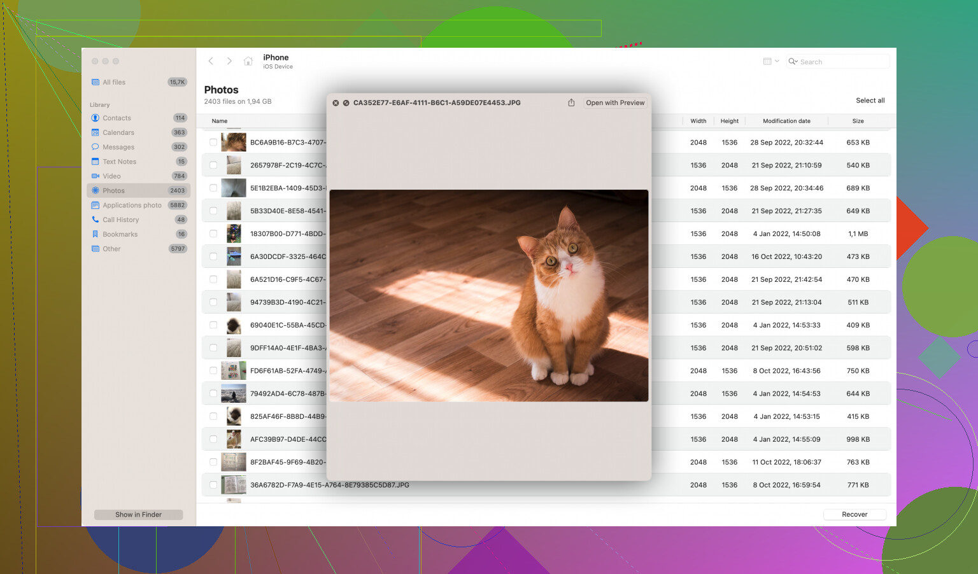The width and height of the screenshot is (978, 574).
Task: Open Call History category
Action: (x=120, y=220)
